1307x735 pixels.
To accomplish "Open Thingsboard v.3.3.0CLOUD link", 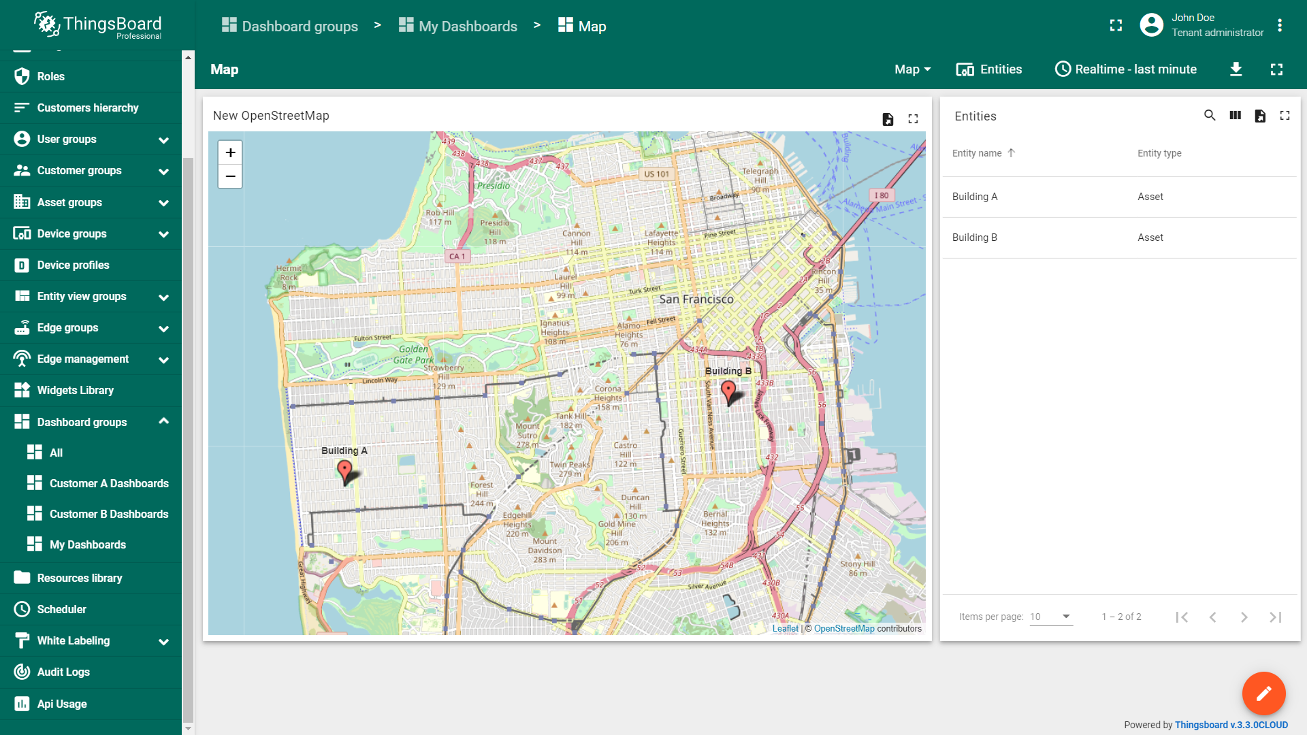I will pos(1231,725).
